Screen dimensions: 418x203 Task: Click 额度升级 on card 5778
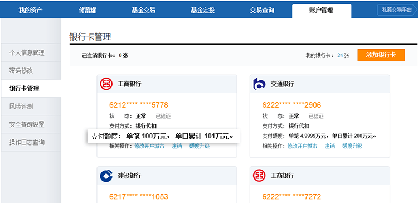[x=200, y=146]
